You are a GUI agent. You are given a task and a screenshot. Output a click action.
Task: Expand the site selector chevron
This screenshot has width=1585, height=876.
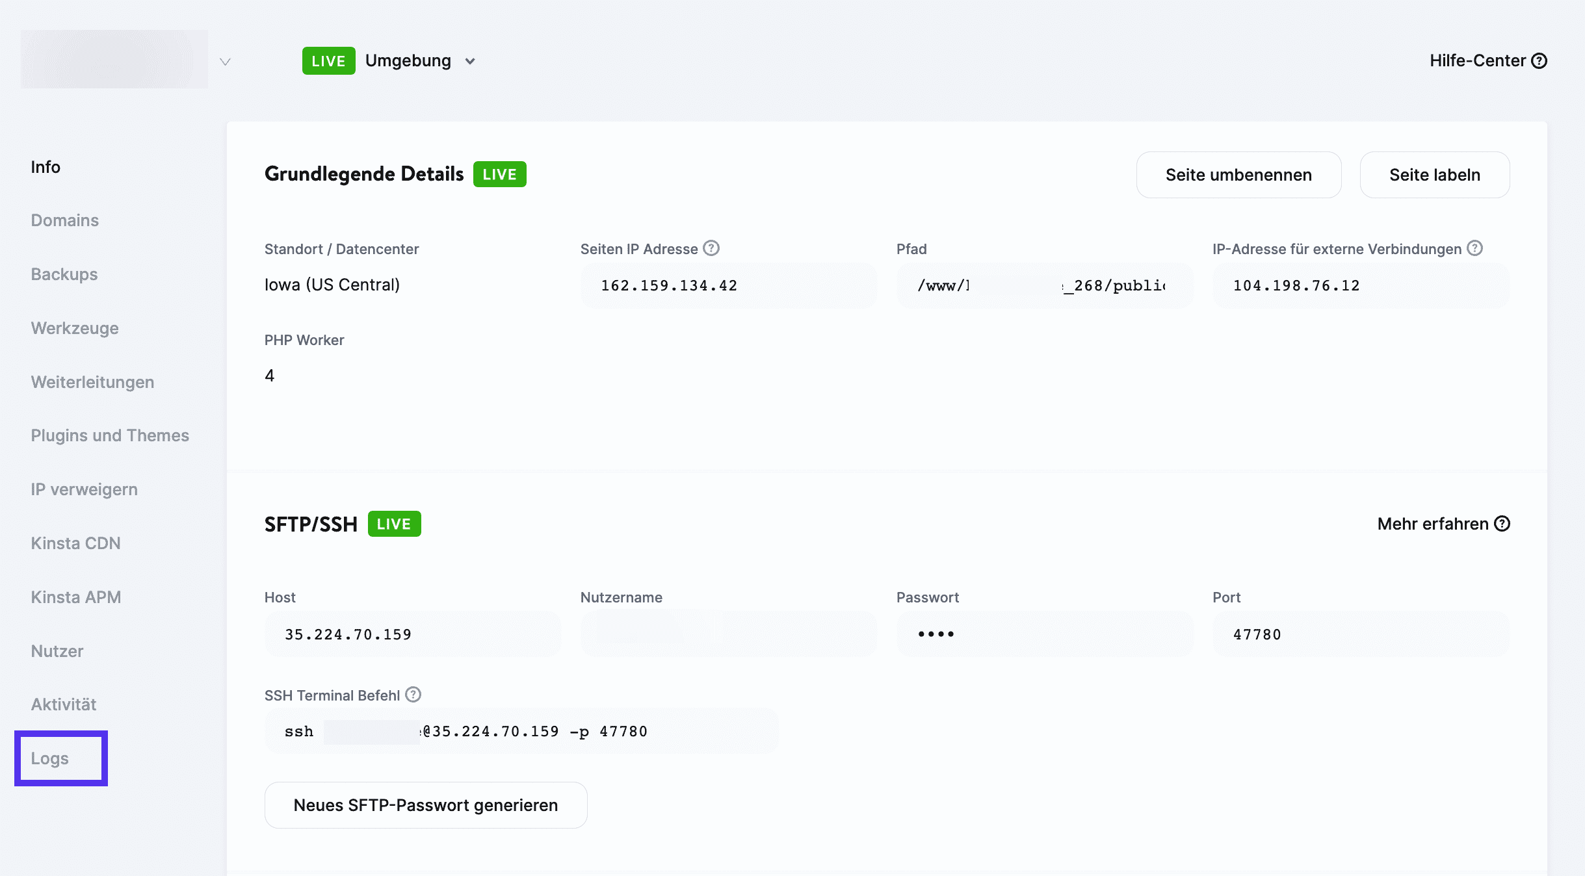click(x=225, y=62)
